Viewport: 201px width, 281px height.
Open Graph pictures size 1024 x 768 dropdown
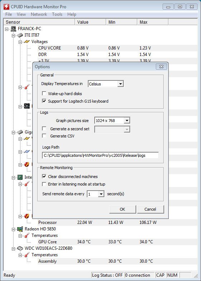(127, 121)
